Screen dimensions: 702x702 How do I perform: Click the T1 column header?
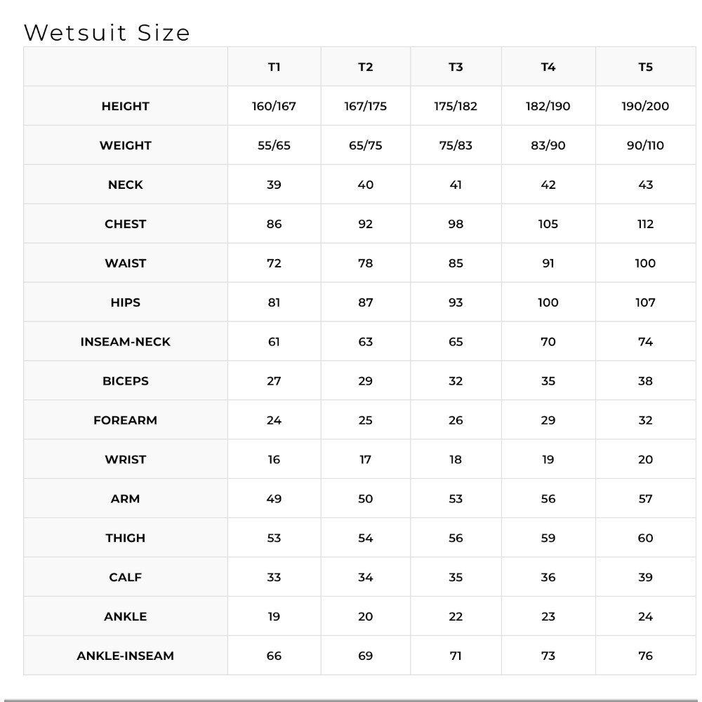[274, 67]
